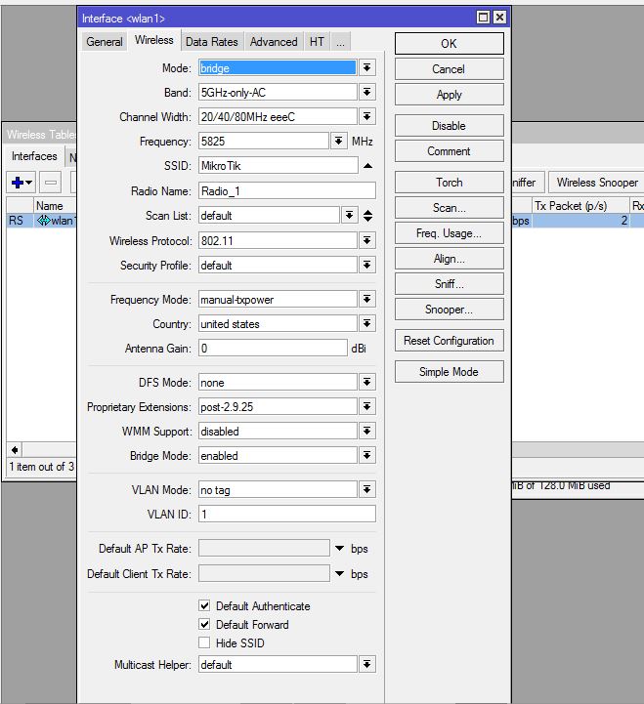Image resolution: width=644 pixels, height=704 pixels.
Task: Click the wlan1 interface icon in the table row
Action: coord(43,221)
